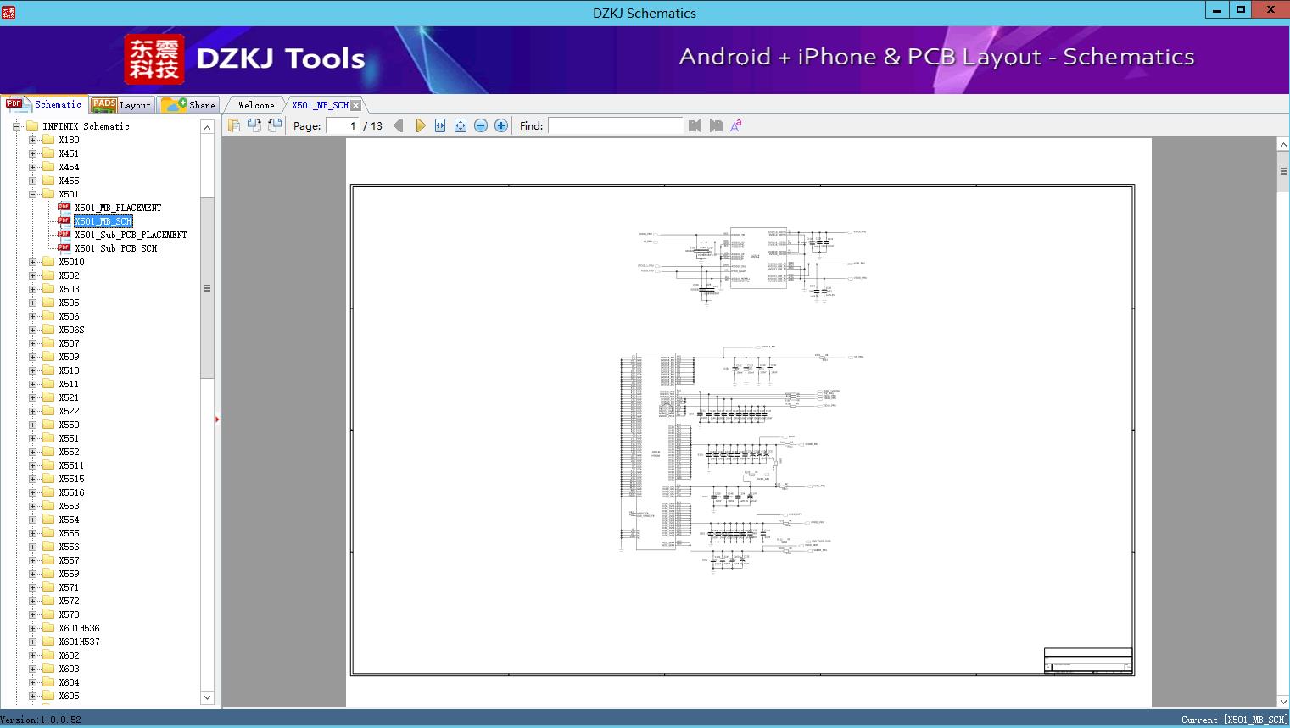Screen dimensions: 1290x728
Task: Expand the X601H536 folder
Action: (x=33, y=628)
